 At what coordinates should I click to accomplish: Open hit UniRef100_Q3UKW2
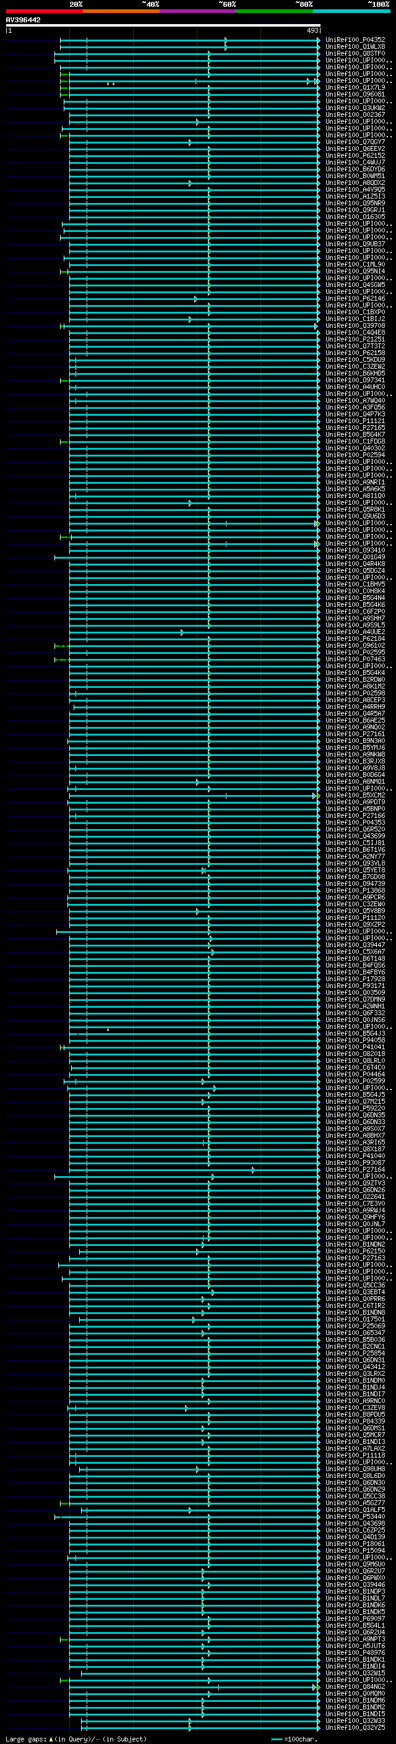point(355,108)
